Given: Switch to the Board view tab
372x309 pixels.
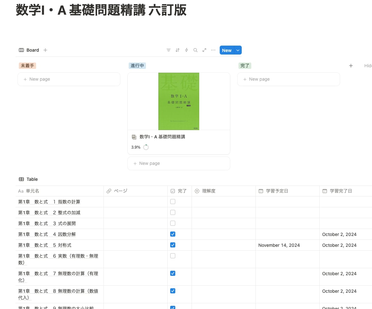Looking at the screenshot, I should click(29, 50).
